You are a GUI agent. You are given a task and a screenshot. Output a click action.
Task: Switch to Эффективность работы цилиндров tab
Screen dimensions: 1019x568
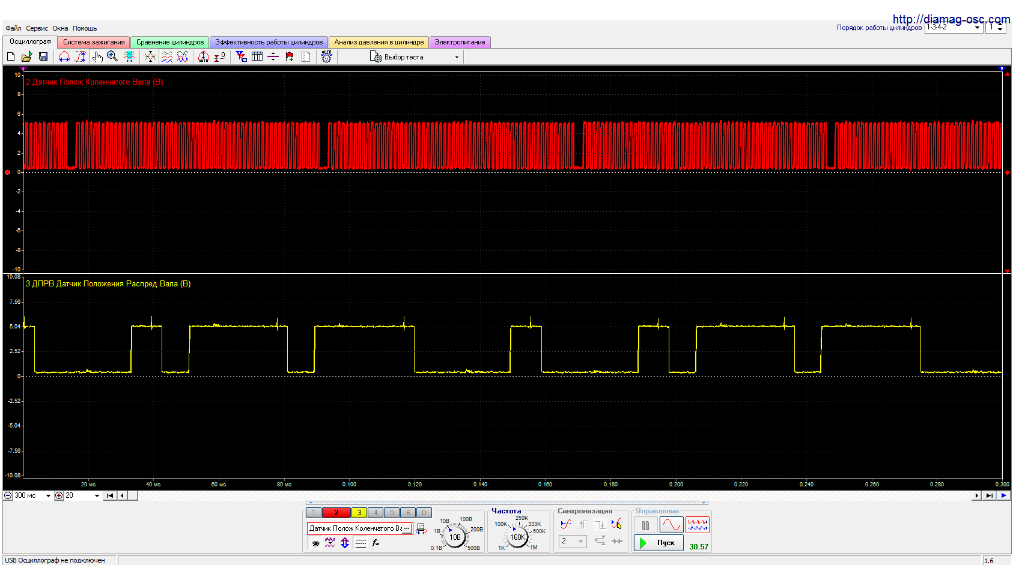pyautogui.click(x=269, y=42)
